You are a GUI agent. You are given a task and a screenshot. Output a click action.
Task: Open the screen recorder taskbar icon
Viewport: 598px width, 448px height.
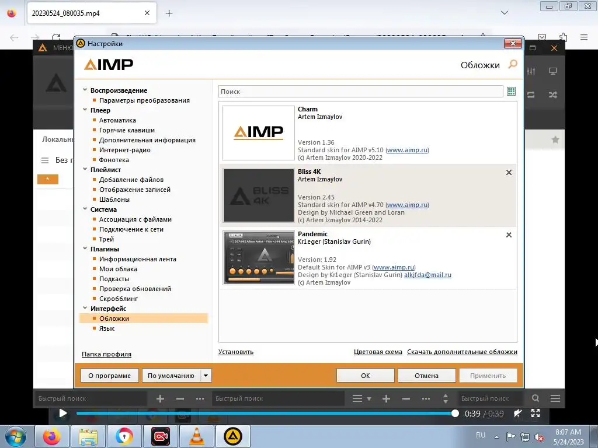pos(161,436)
